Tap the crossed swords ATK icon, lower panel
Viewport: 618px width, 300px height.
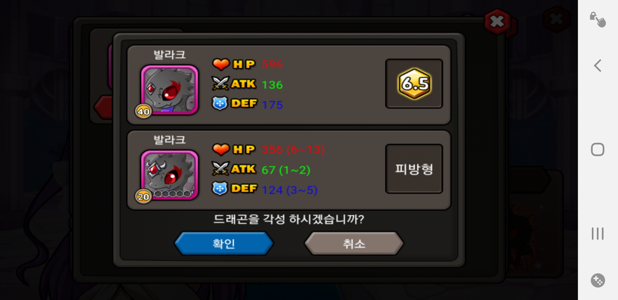pyautogui.click(x=221, y=168)
